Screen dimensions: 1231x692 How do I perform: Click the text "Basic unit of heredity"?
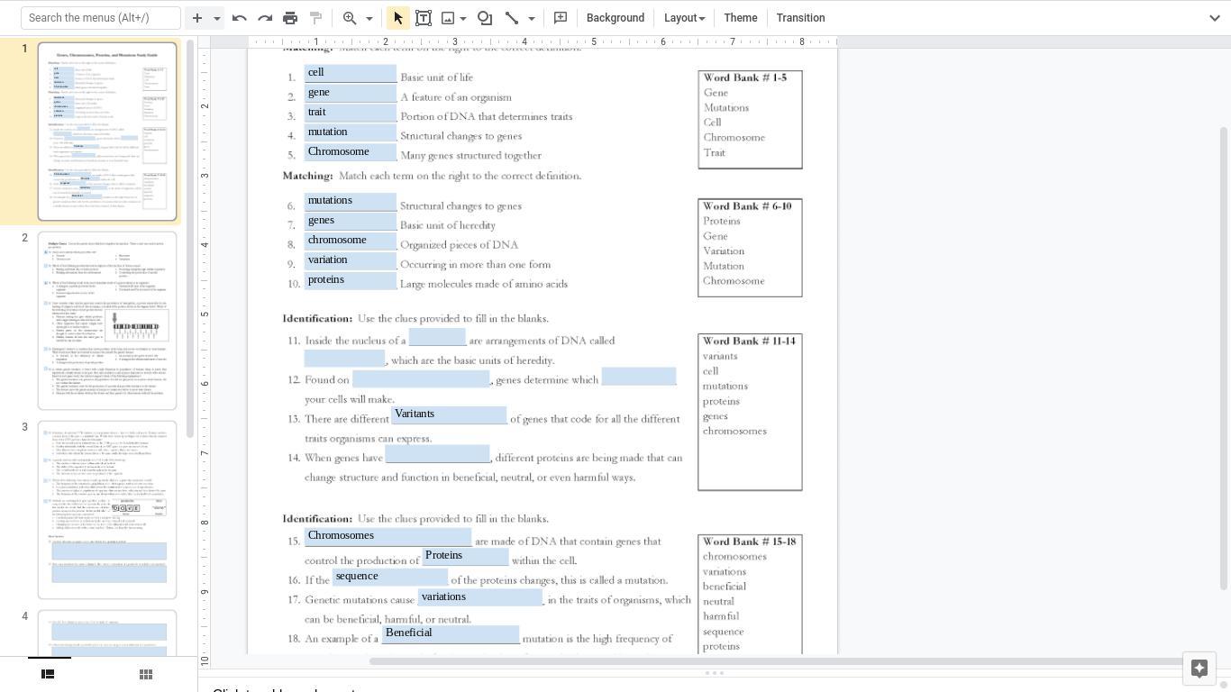448,225
